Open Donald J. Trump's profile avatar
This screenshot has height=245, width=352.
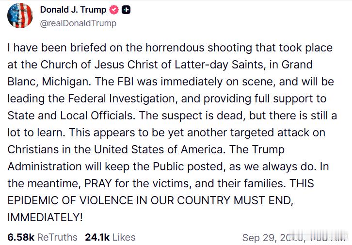pyautogui.click(x=20, y=16)
